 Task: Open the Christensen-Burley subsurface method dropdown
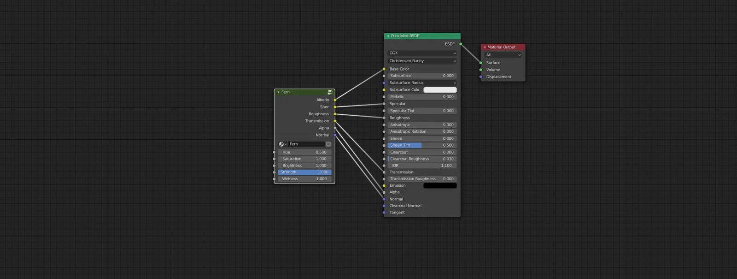[x=422, y=61]
